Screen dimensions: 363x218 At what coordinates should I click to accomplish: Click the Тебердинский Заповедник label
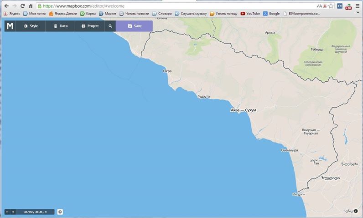tap(313, 64)
